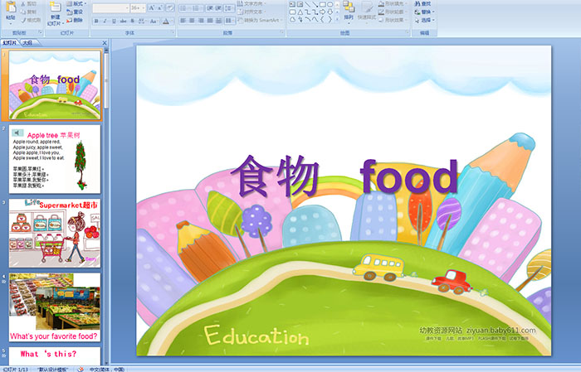Open the Line Spacing dropdown
Viewport: 581px width, 372px height.
pyautogui.click(x=230, y=8)
